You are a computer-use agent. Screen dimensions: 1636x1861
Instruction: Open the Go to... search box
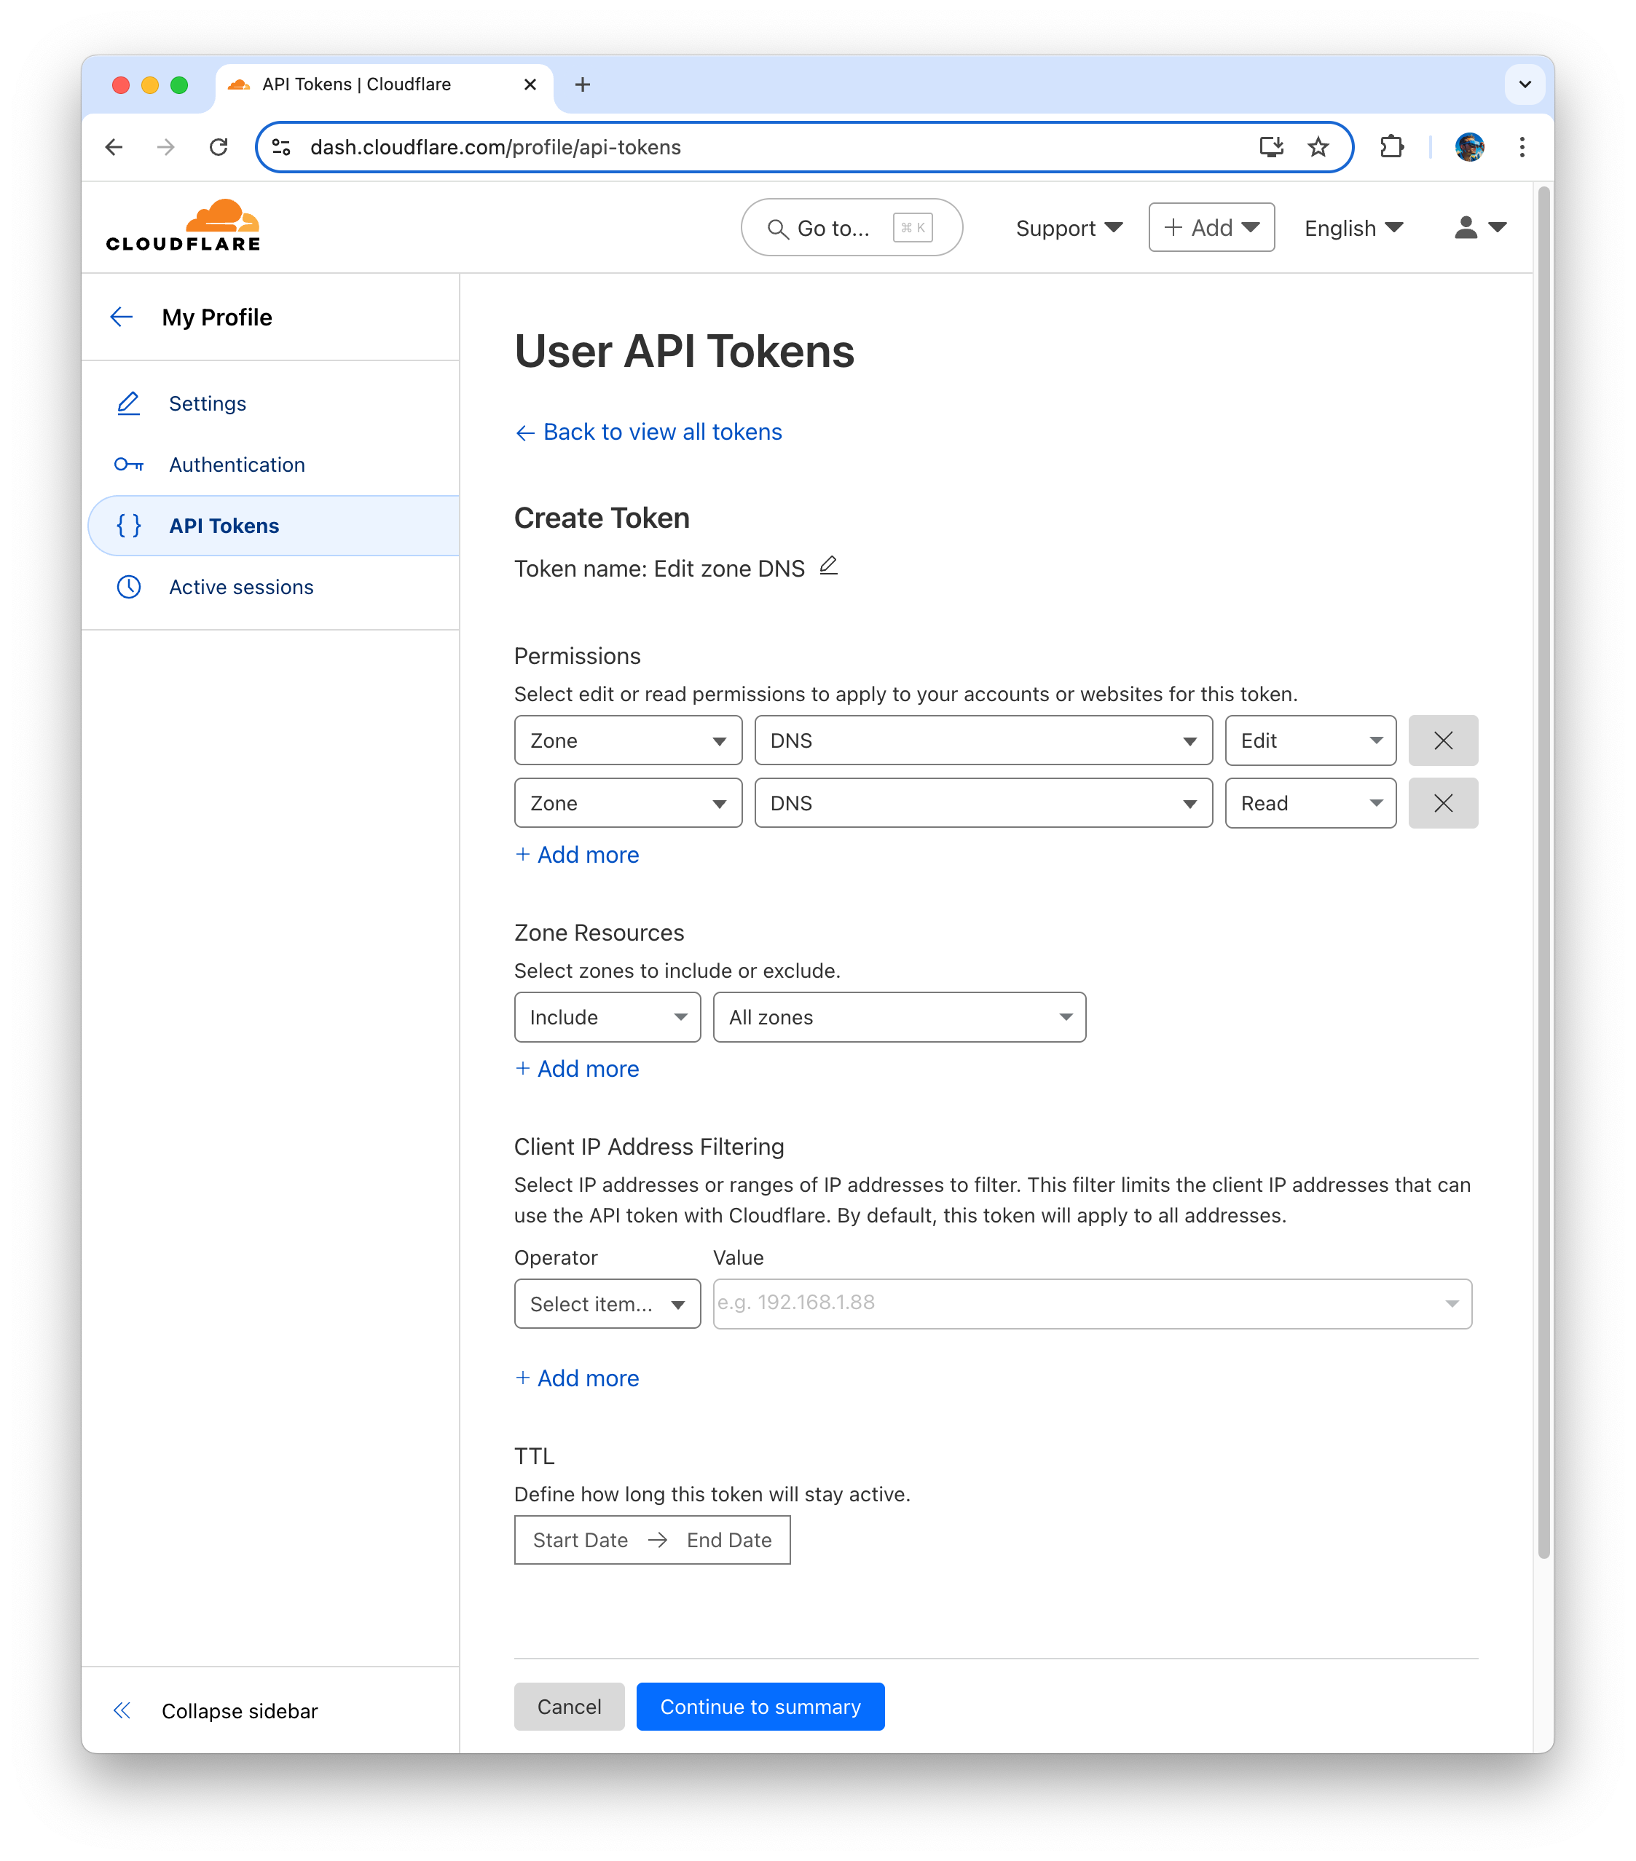pyautogui.click(x=851, y=228)
